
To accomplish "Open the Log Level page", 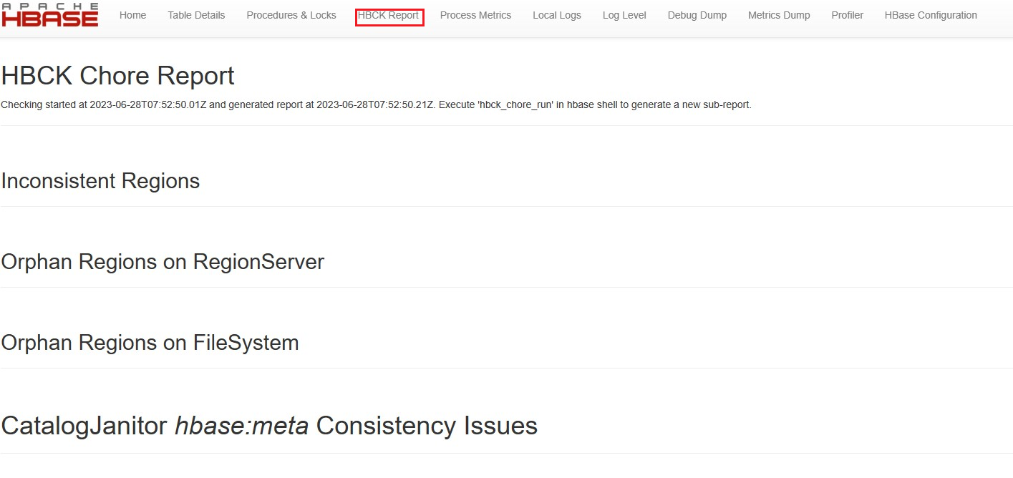I will tap(624, 15).
